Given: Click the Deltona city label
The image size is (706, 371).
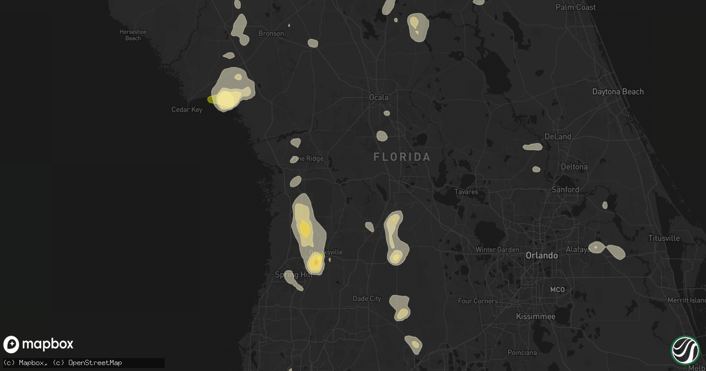Looking at the screenshot, I should tap(574, 167).
